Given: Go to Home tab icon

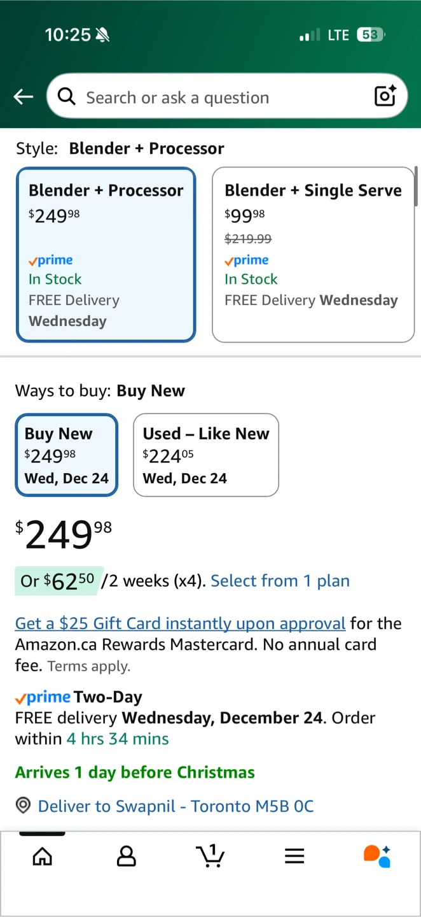Looking at the screenshot, I should 43,856.
